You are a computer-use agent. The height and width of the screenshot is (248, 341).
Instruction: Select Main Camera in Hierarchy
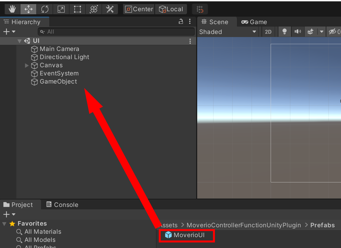(59, 49)
